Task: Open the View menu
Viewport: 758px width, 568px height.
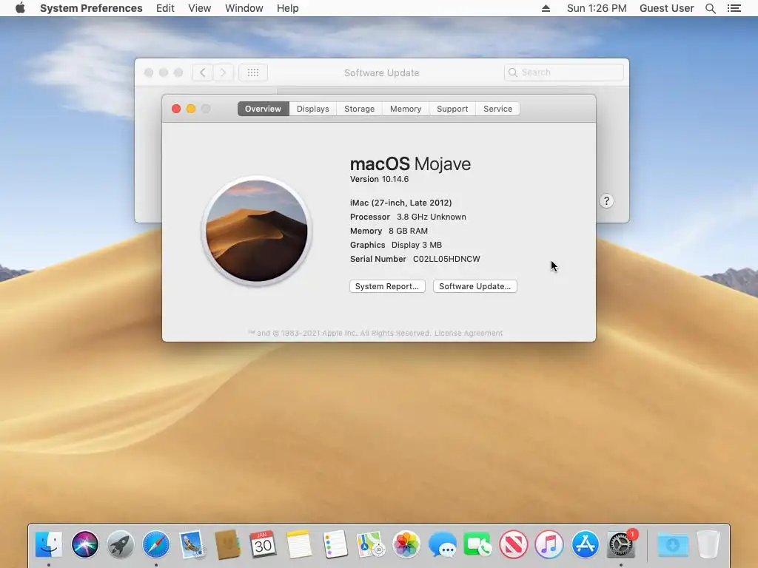Action: tap(199, 8)
